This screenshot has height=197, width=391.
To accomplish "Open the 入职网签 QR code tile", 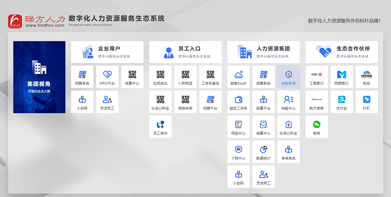I will pos(185,77).
